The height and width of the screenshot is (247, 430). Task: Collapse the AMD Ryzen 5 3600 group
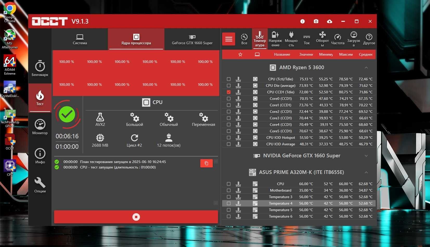[x=366, y=68]
